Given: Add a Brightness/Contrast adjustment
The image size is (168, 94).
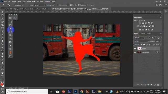Looking at the screenshot, I should (x=140, y=23).
